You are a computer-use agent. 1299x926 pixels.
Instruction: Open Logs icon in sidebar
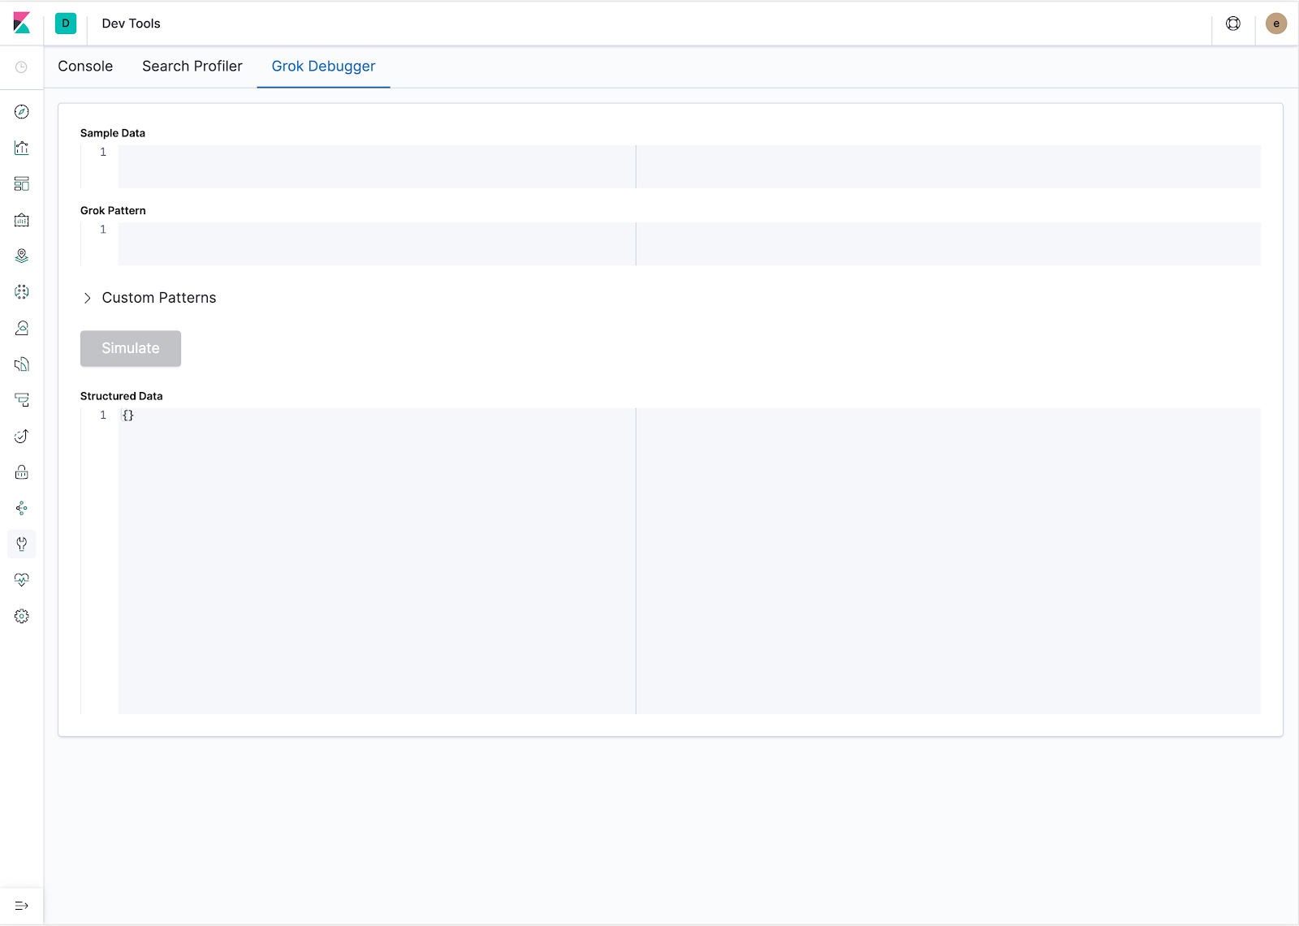click(22, 364)
